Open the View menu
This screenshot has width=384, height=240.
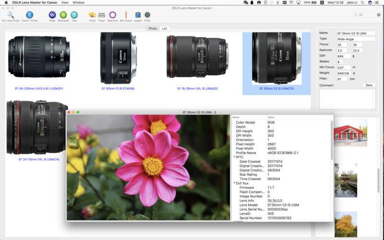(x=65, y=2)
